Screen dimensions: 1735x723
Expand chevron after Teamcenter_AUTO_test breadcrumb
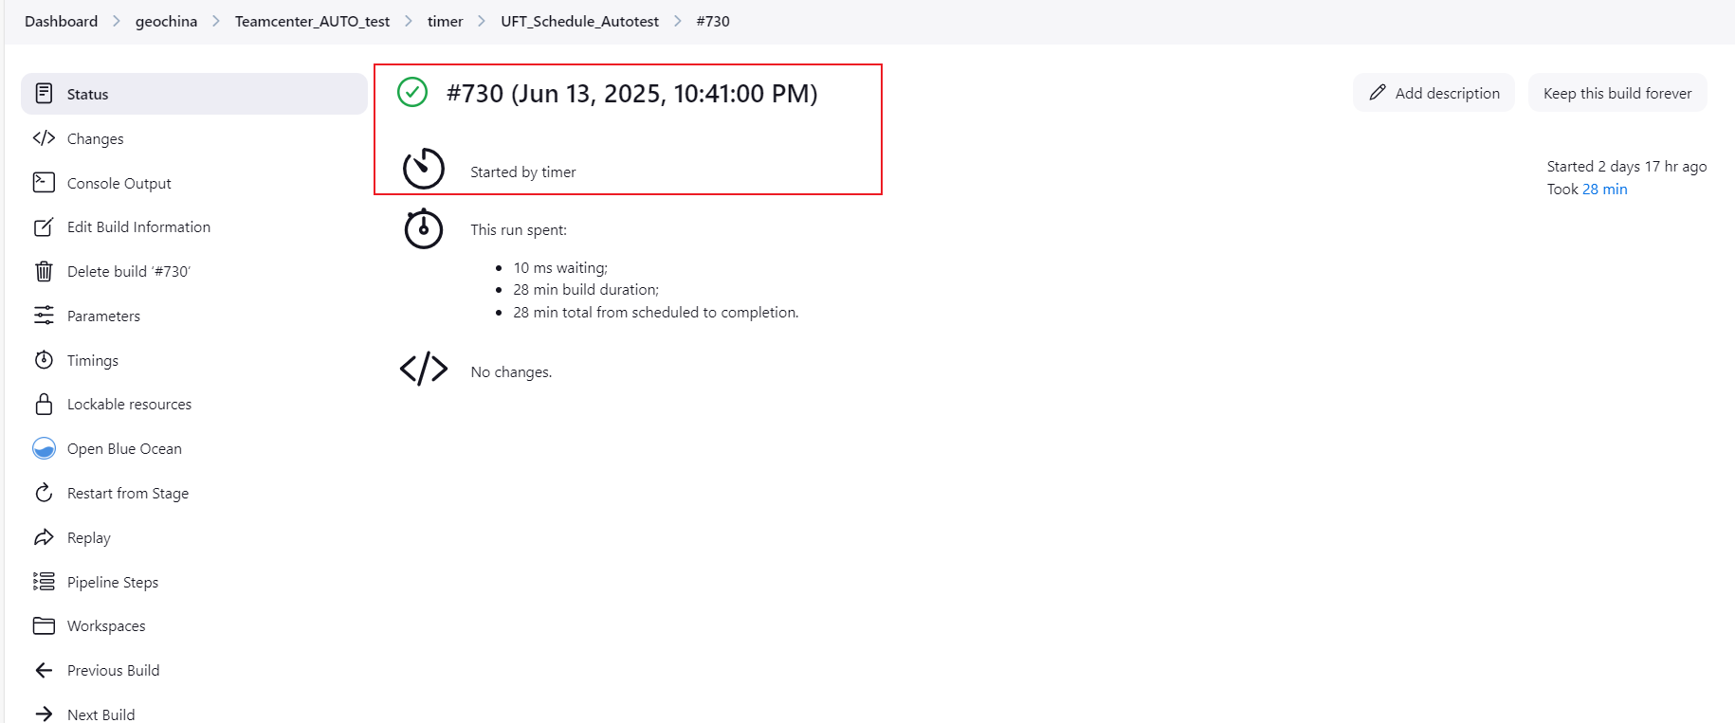click(409, 21)
